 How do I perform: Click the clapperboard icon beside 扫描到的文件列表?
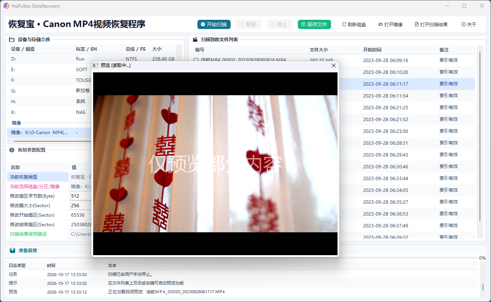(195, 39)
